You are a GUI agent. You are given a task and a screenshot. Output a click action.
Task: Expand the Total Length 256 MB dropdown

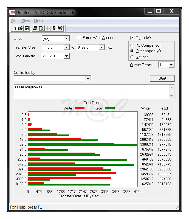coord(67,56)
